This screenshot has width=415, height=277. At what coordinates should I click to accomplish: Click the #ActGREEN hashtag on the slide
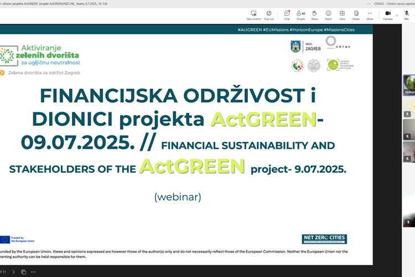point(250,30)
